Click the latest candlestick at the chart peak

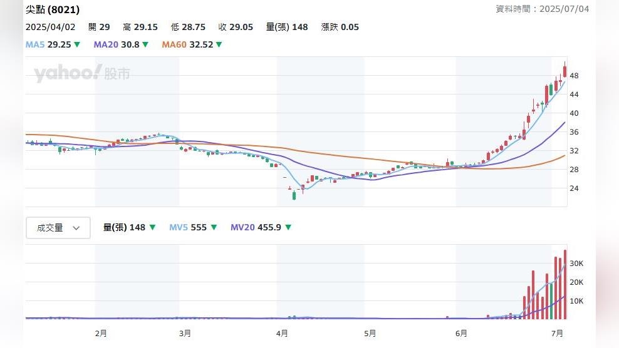click(565, 71)
